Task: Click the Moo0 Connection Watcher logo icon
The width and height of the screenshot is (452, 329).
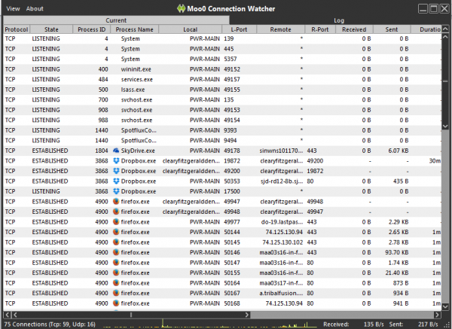Action: click(x=181, y=8)
